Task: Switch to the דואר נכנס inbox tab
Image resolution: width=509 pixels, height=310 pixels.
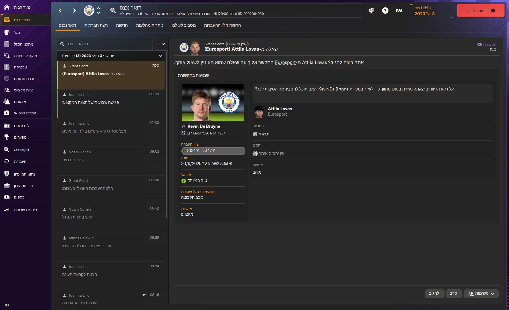Action: (67, 25)
